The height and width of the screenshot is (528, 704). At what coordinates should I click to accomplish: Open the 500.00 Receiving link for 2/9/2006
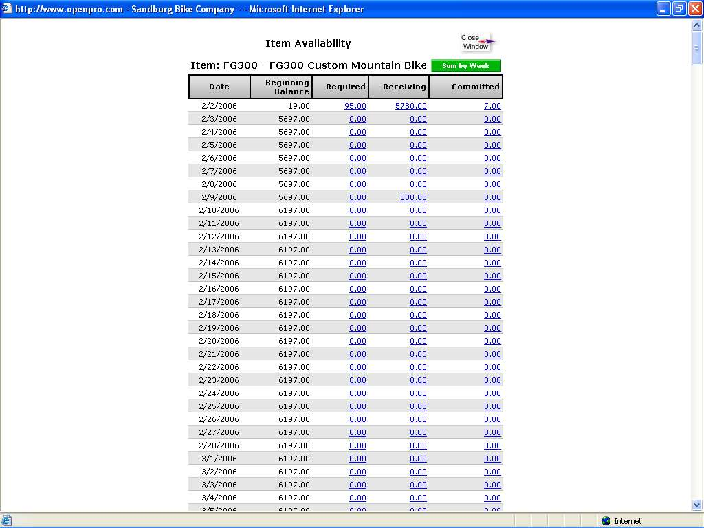412,197
